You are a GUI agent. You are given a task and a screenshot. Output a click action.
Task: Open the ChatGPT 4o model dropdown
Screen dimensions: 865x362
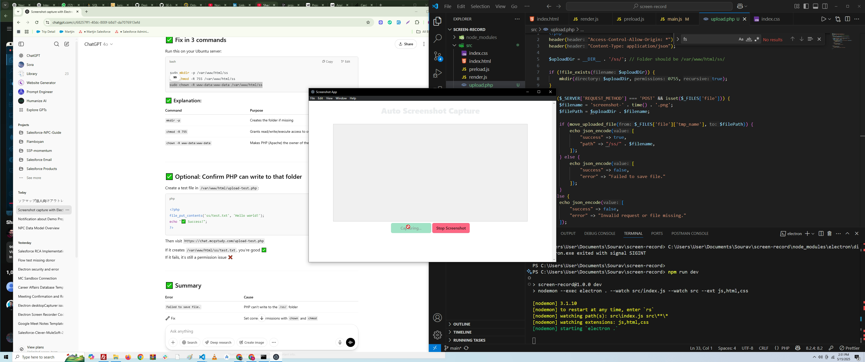coord(98,44)
